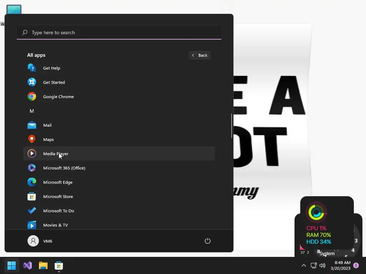This screenshot has width=366, height=274.
Task: Open the Movies & TV icon
Action: pos(32,225)
